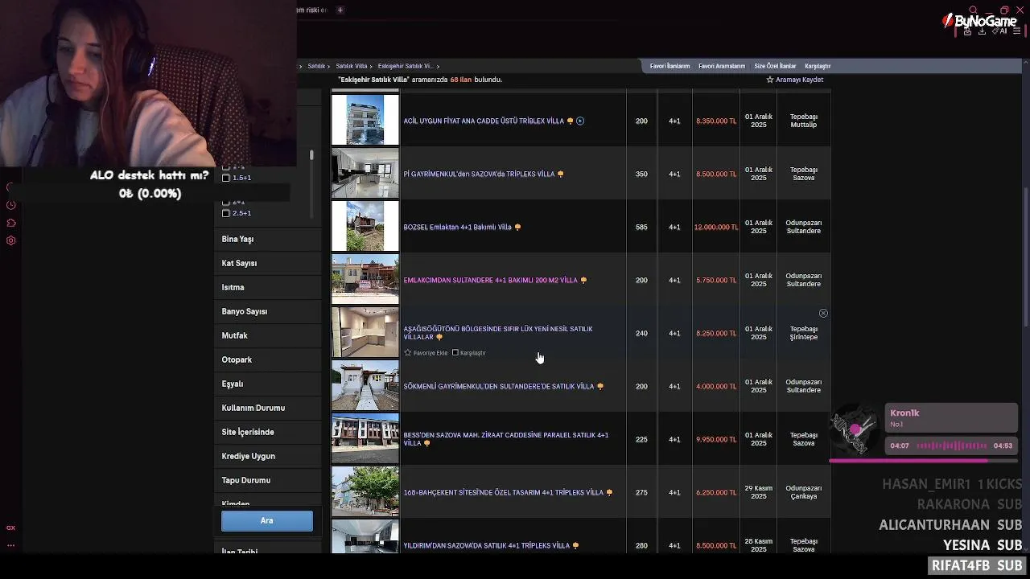This screenshot has width=1030, height=579.
Task: Click Tepebaşı Şirintepe location cell
Action: point(803,333)
